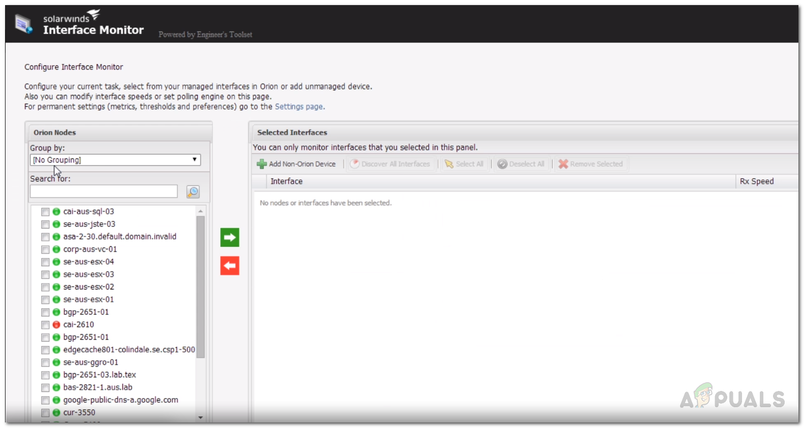Click the red remove-from-selected arrow
This screenshot has width=804, height=428.
pyautogui.click(x=230, y=266)
